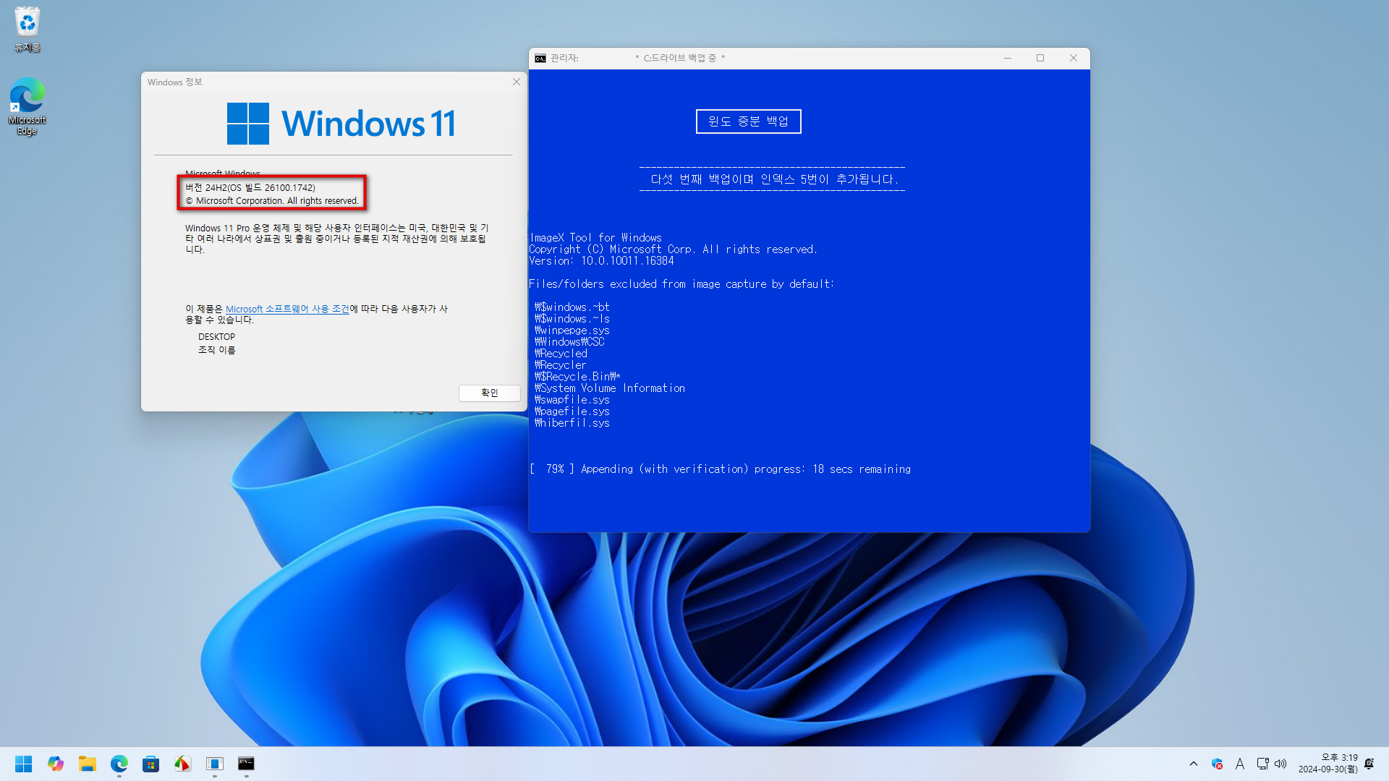Launch Copilot from the taskbar

click(x=56, y=764)
